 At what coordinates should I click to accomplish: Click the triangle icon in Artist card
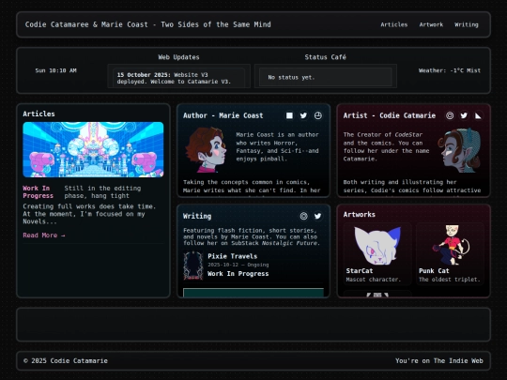click(x=478, y=115)
